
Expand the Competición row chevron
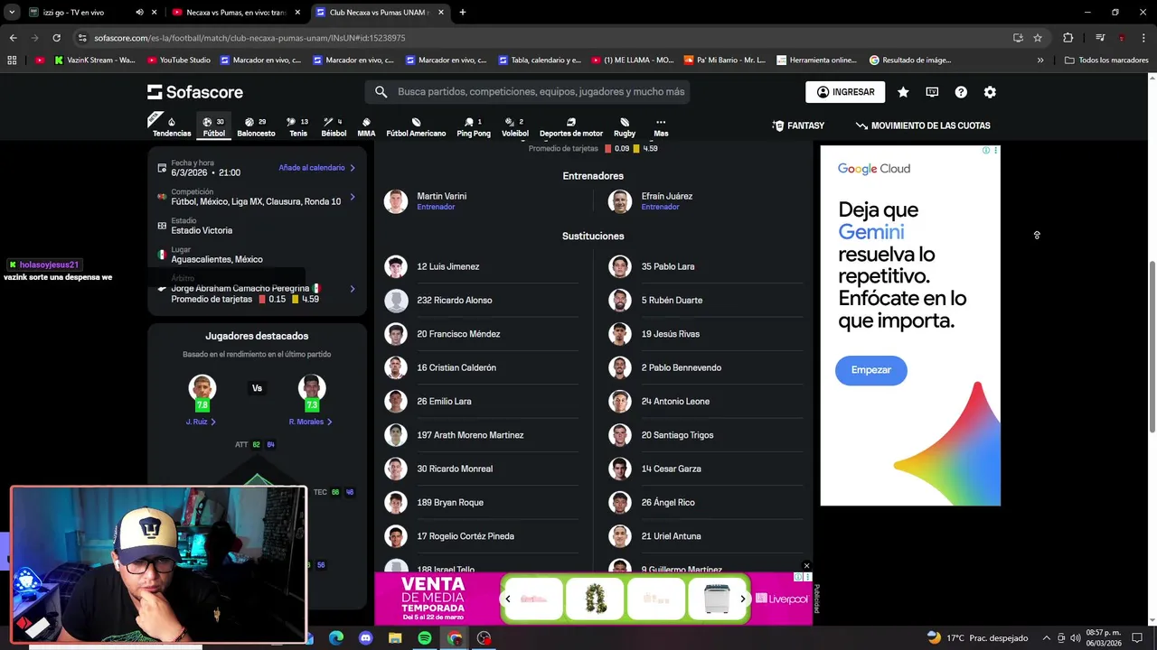tap(353, 197)
